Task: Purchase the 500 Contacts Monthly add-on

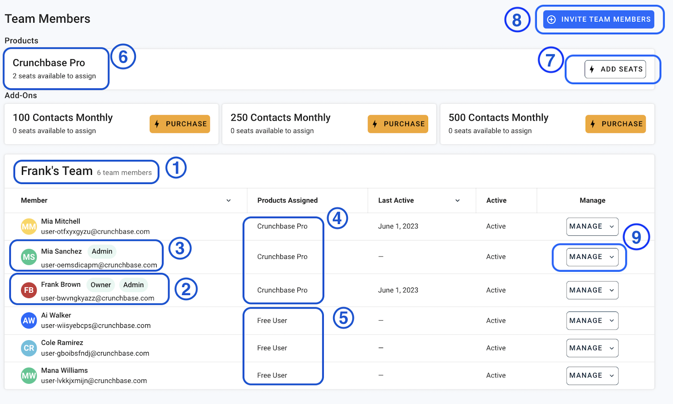Action: coord(615,124)
